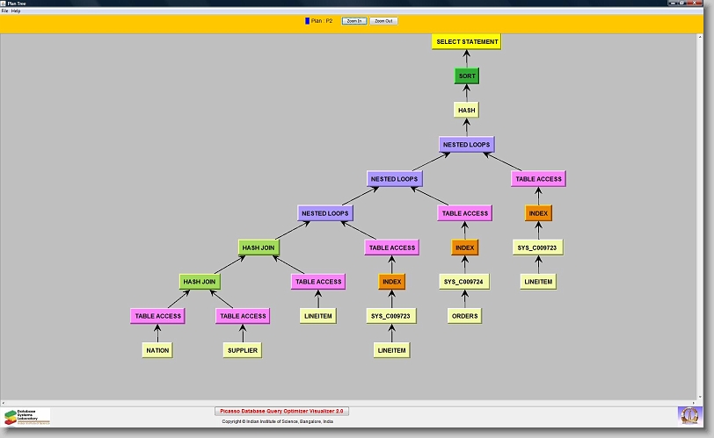This screenshot has height=438, width=714.
Task: Click the institute emblem in bottom-right corner
Action: pyautogui.click(x=689, y=415)
